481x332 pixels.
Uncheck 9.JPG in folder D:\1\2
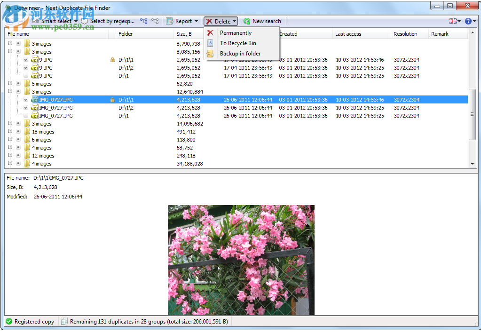coord(26,68)
